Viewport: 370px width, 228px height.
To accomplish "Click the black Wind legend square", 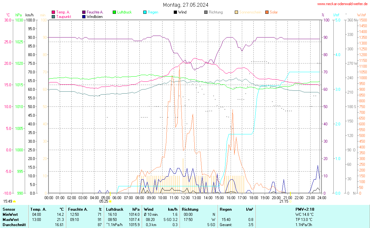I will click(x=175, y=12).
